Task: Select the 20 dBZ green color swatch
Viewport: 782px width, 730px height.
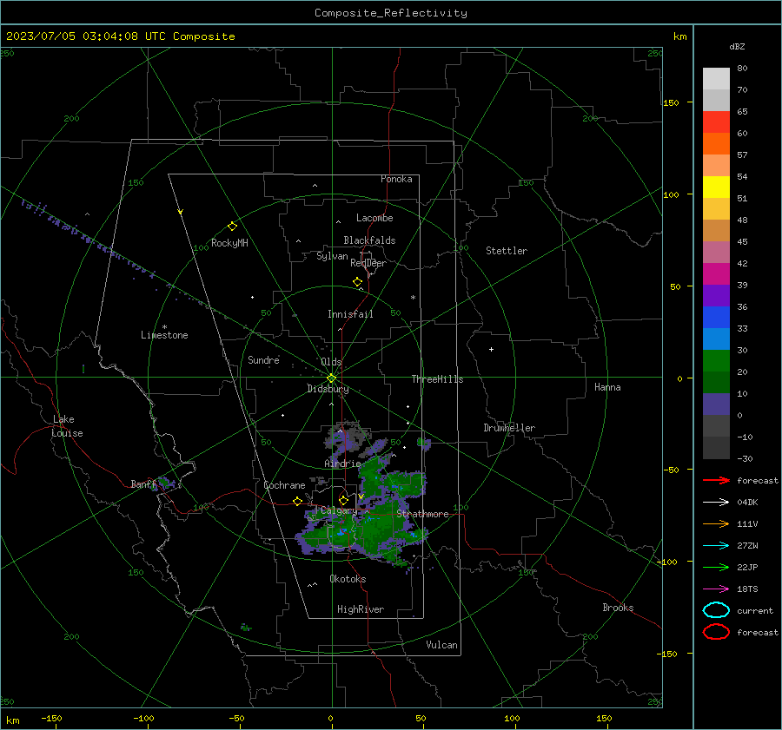Action: [x=716, y=361]
